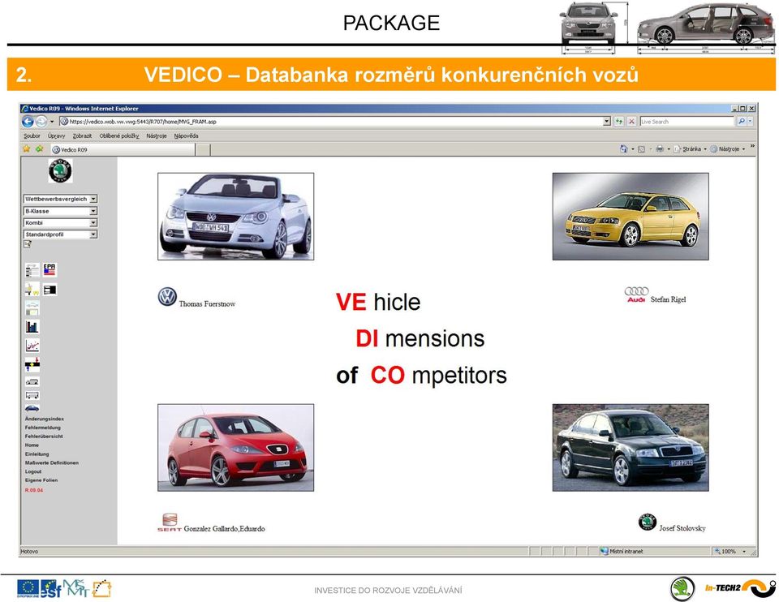Click the red SEAT car photo
This screenshot has height=602, width=779.
pyautogui.click(x=235, y=448)
